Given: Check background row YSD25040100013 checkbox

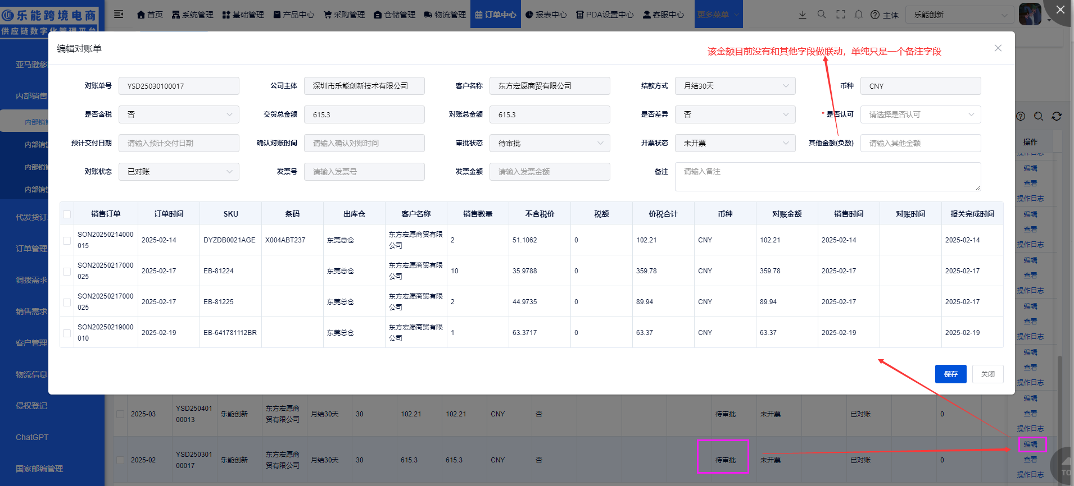Looking at the screenshot, I should pyautogui.click(x=120, y=414).
